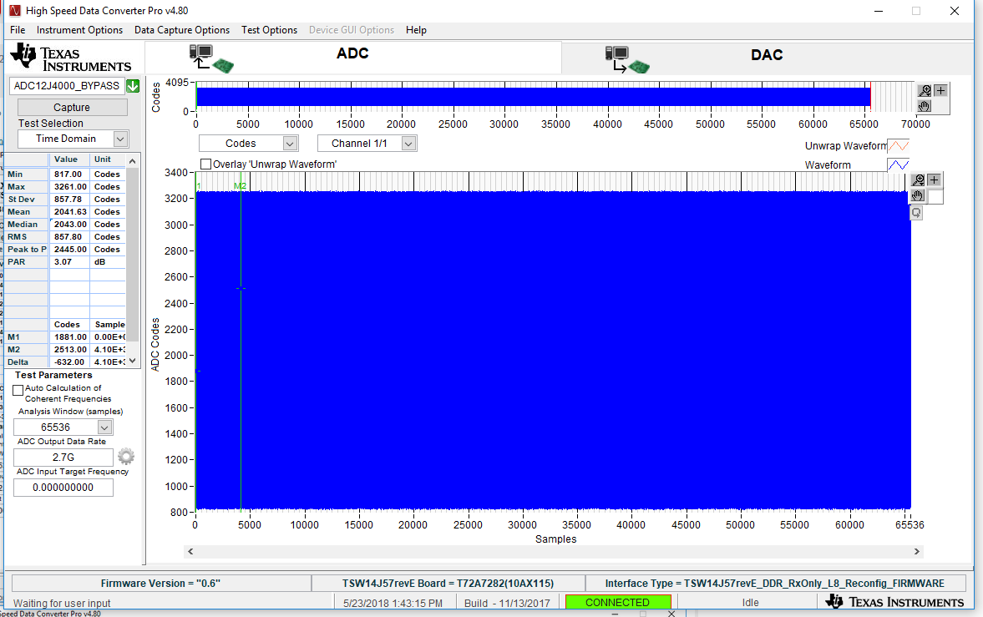Click the Waiting for user input status message
The height and width of the screenshot is (617, 983).
[x=62, y=603]
